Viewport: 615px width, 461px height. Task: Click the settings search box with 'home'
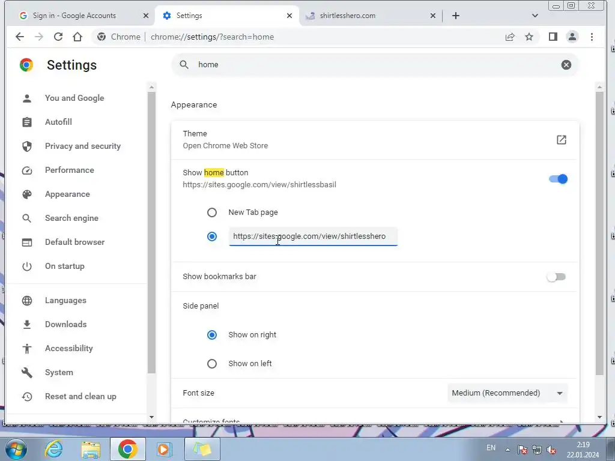(375, 65)
